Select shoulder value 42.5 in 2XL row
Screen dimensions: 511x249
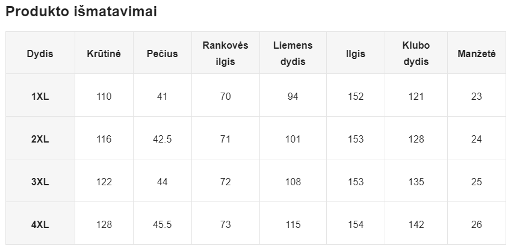coord(162,139)
